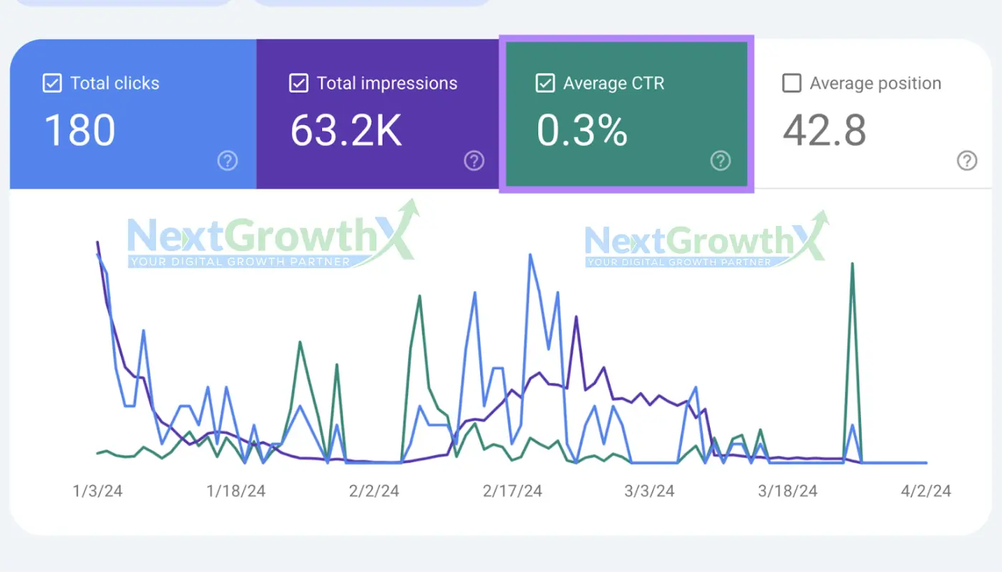Click the highest blue clicks peak in the chart
This screenshot has height=572, width=1002.
pos(530,255)
